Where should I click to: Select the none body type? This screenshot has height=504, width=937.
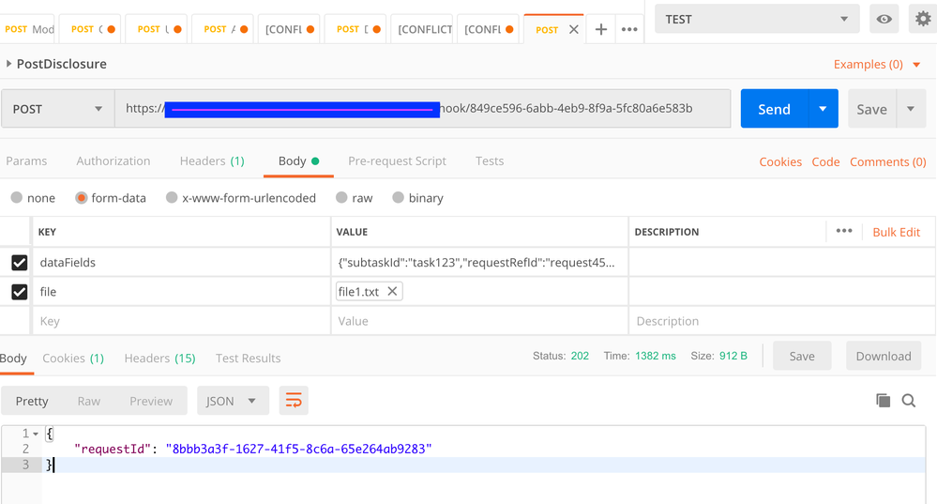click(x=17, y=197)
